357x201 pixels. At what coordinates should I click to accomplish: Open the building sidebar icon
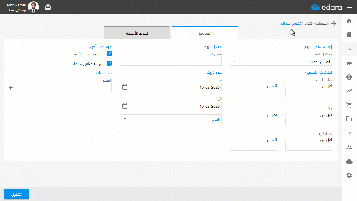(349, 119)
